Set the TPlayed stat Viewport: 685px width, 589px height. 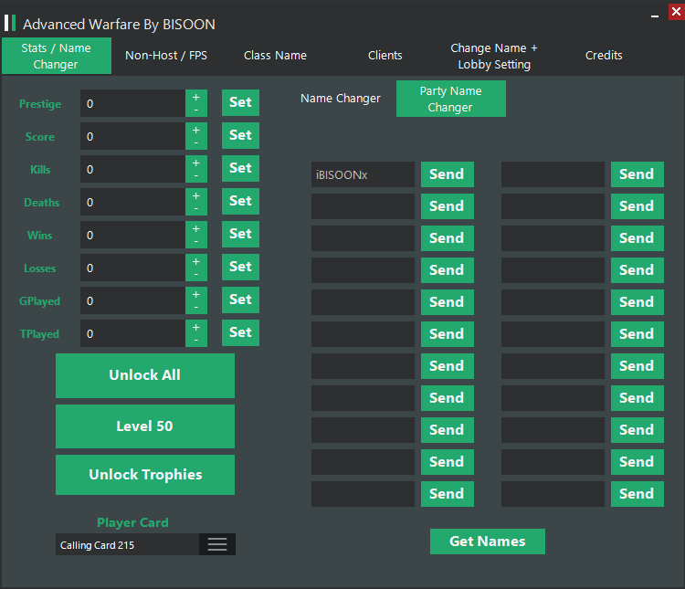click(240, 332)
